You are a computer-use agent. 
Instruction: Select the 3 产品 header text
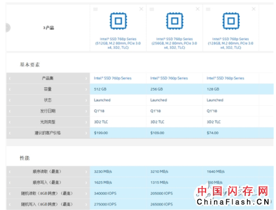click(49, 28)
